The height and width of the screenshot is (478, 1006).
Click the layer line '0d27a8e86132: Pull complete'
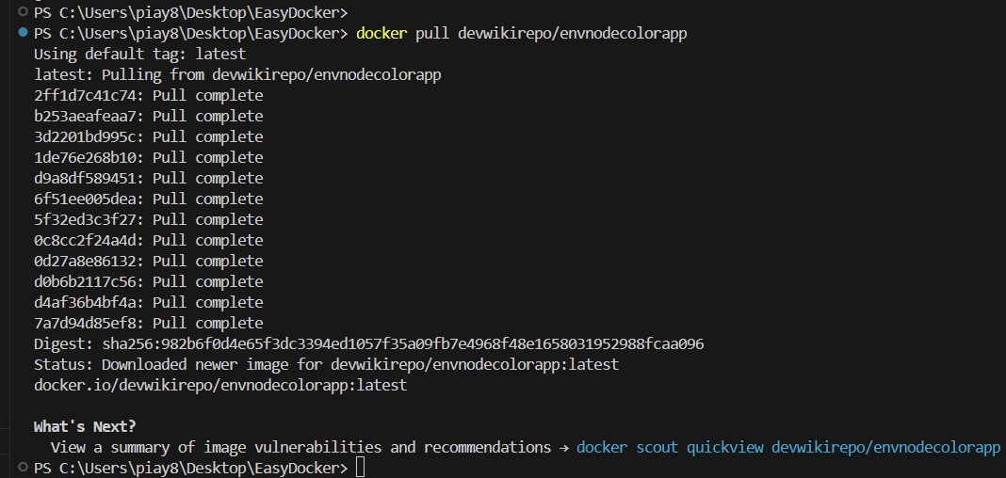[x=148, y=261]
